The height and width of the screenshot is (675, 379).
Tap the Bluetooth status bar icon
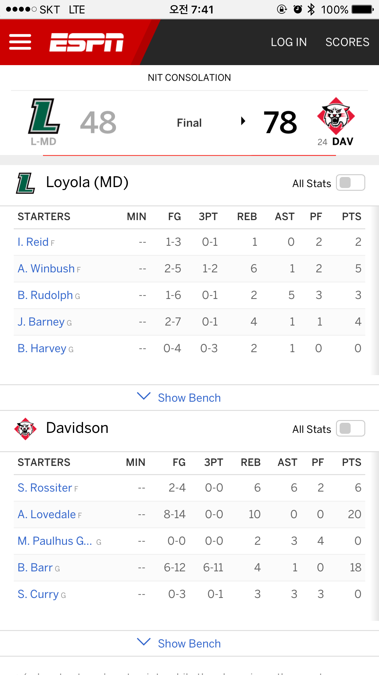pos(311,9)
